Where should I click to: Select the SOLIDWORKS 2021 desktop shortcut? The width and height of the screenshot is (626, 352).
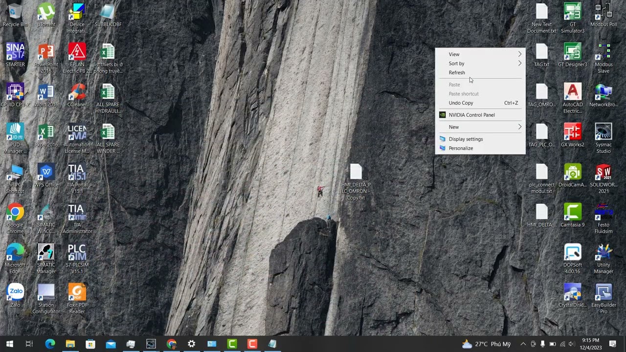(x=604, y=179)
